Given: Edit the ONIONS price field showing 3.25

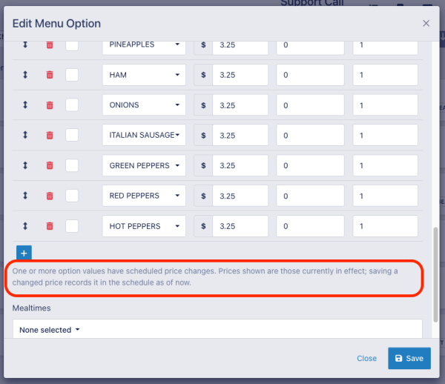Looking at the screenshot, I should pyautogui.click(x=240, y=105).
